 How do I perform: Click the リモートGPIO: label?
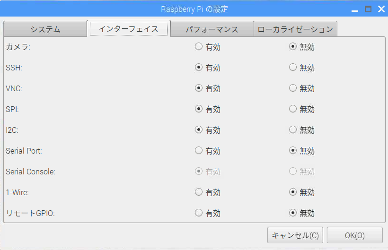pos(30,213)
